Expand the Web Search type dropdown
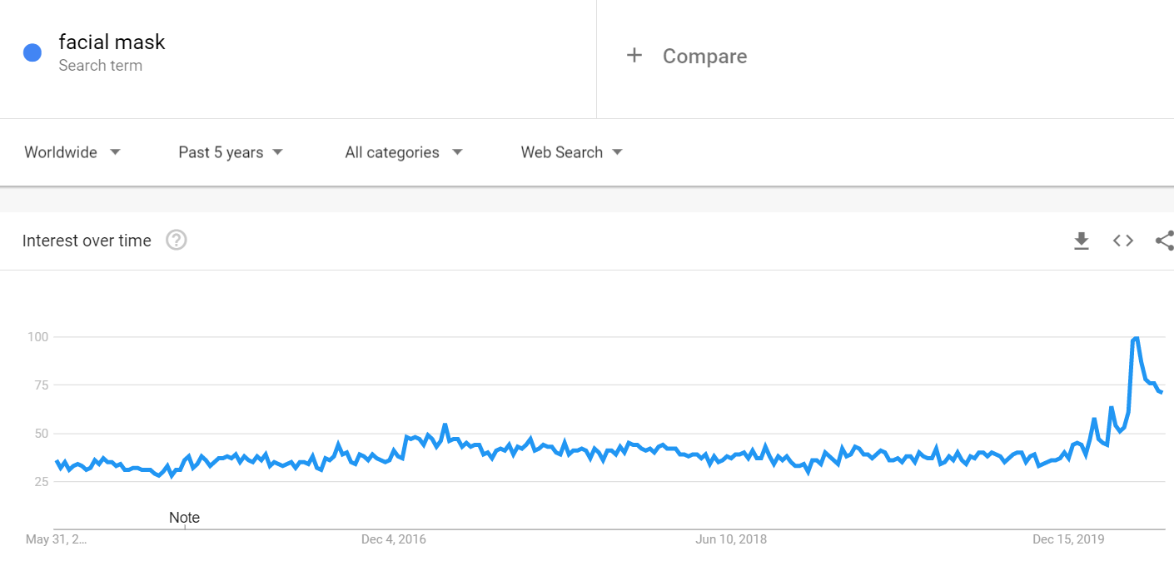This screenshot has width=1174, height=561. coord(572,152)
